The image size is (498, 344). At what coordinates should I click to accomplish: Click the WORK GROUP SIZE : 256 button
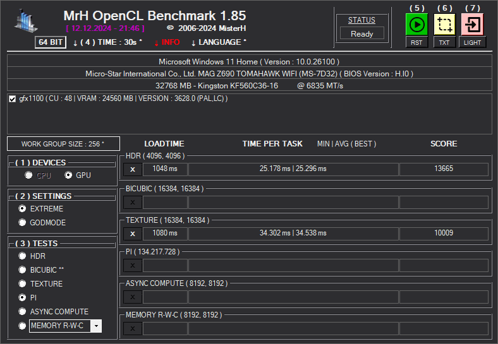(x=63, y=144)
